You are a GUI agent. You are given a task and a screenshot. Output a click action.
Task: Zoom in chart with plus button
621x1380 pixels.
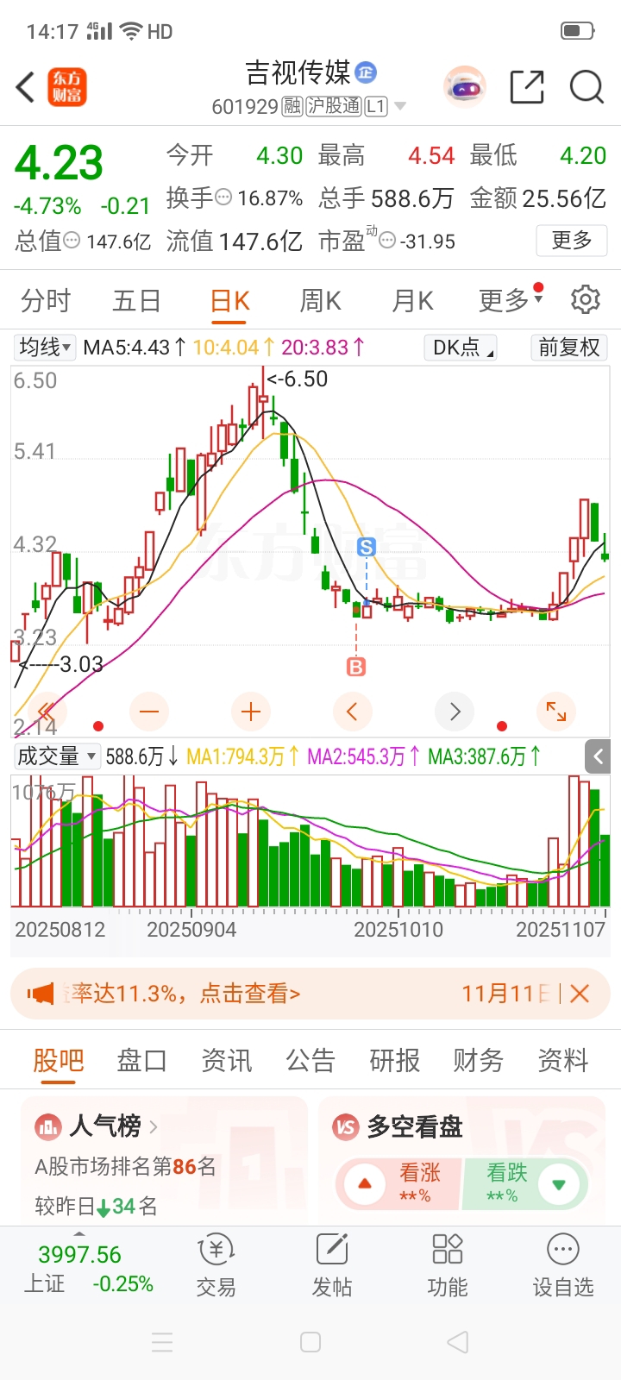[251, 712]
